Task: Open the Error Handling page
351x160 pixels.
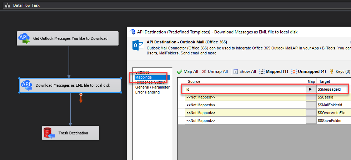Action: coord(147,92)
